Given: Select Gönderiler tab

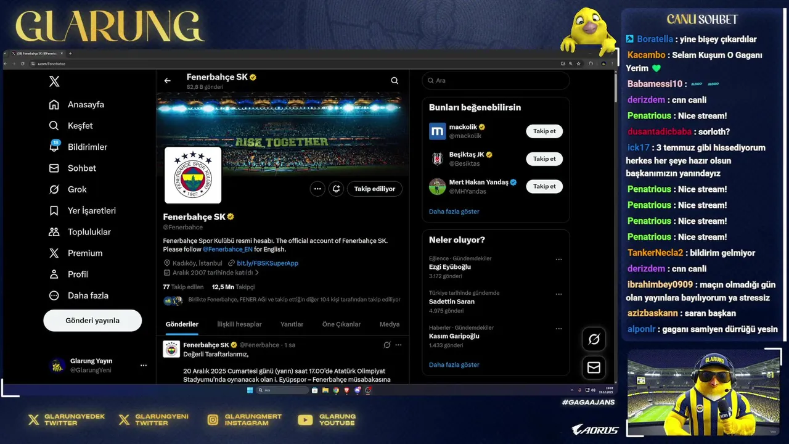Looking at the screenshot, I should [182, 324].
